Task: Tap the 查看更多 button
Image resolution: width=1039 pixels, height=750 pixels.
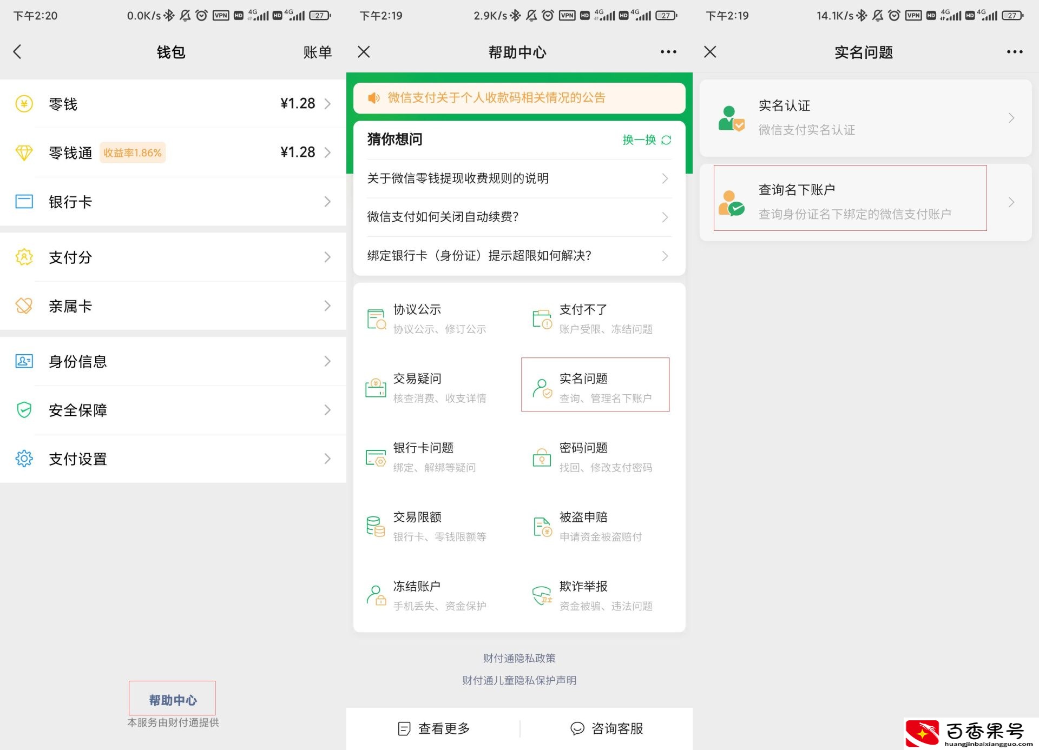Action: click(x=434, y=728)
